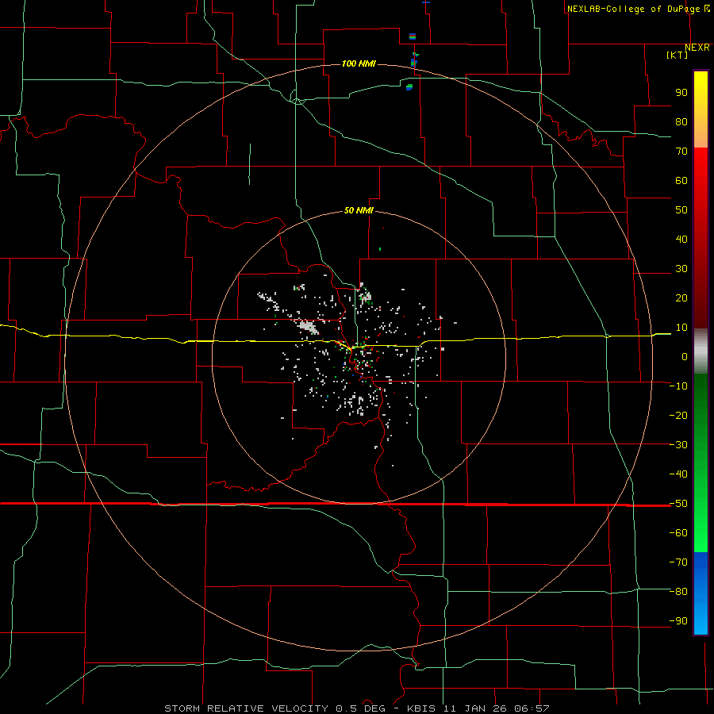Click the 70 value on velocity scale
This screenshot has width=714, height=714.
[681, 152]
